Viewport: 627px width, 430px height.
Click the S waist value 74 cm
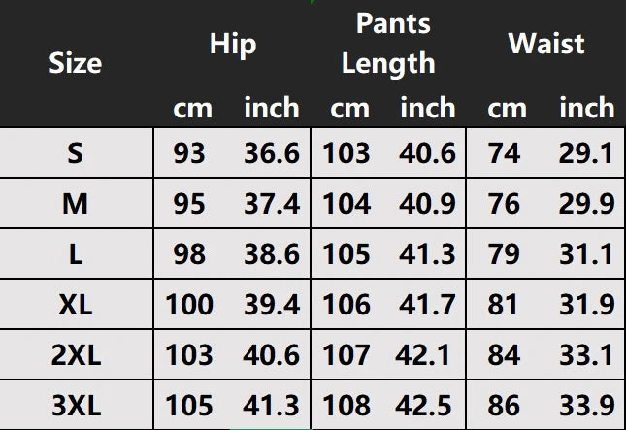point(504,153)
